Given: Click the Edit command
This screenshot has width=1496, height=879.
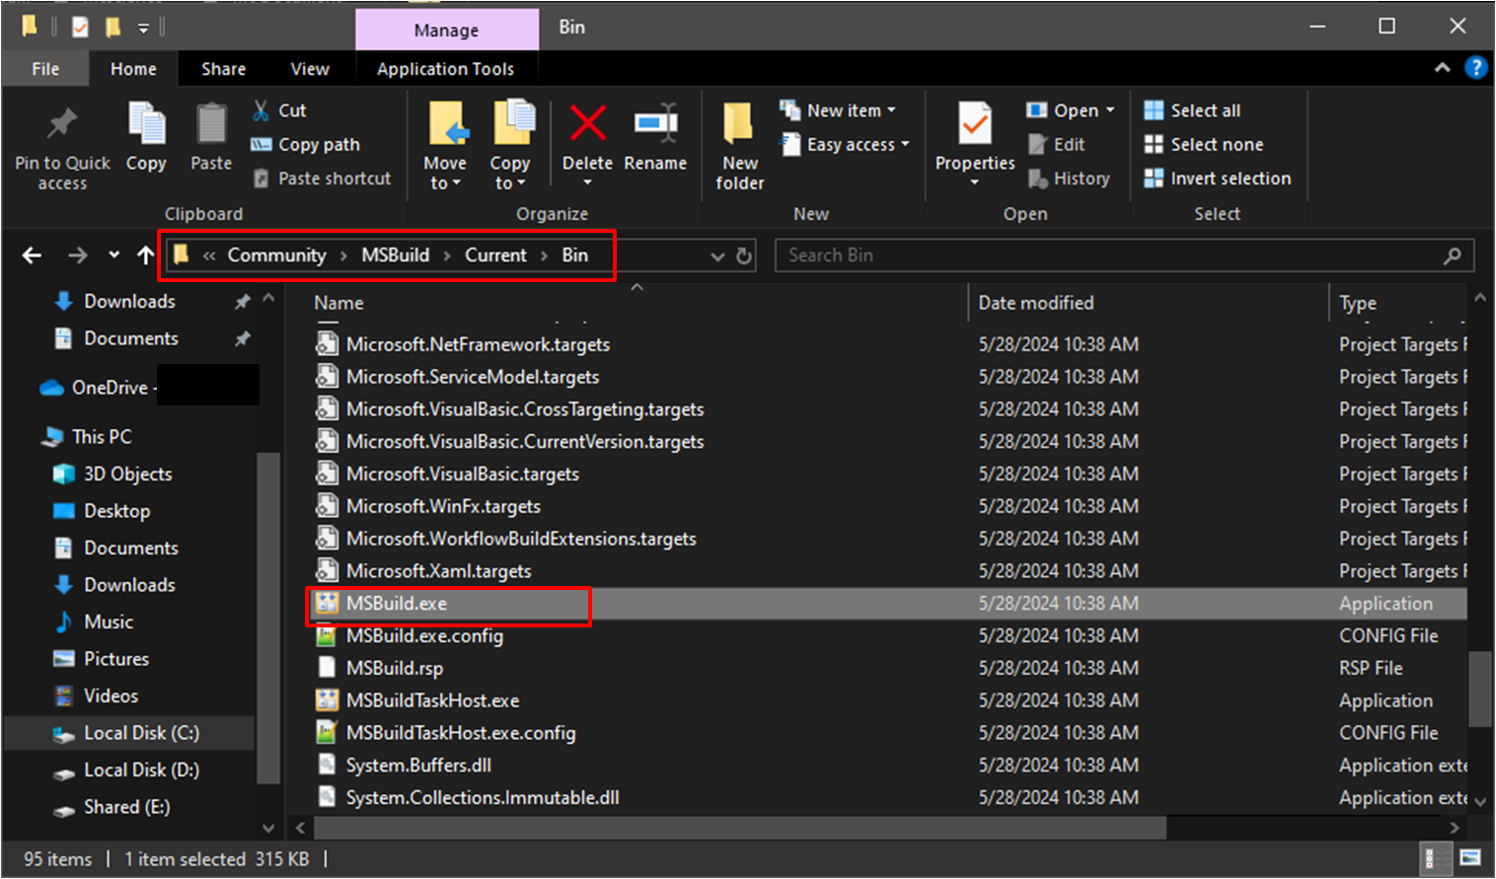Looking at the screenshot, I should coord(1057,144).
